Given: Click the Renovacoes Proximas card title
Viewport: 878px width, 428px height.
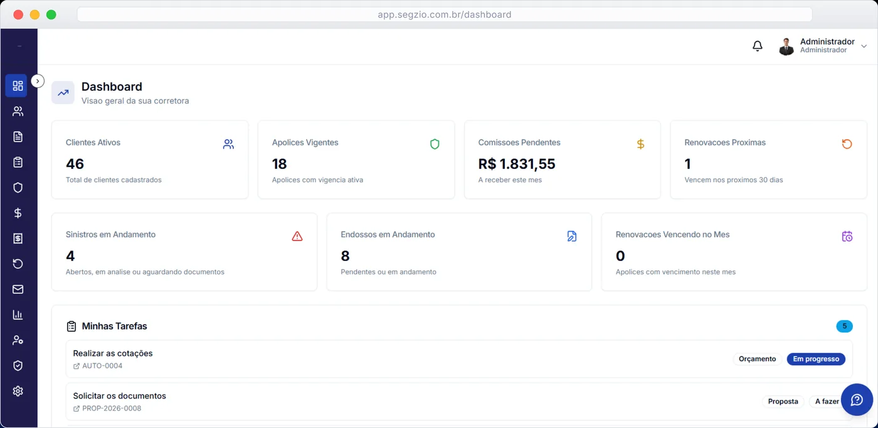Looking at the screenshot, I should point(725,142).
